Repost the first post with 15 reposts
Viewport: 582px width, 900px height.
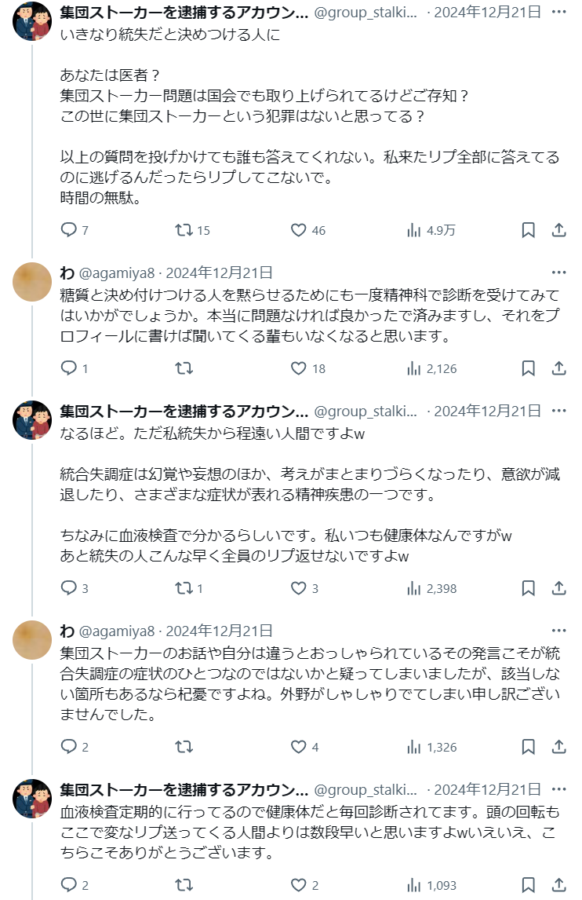(184, 230)
